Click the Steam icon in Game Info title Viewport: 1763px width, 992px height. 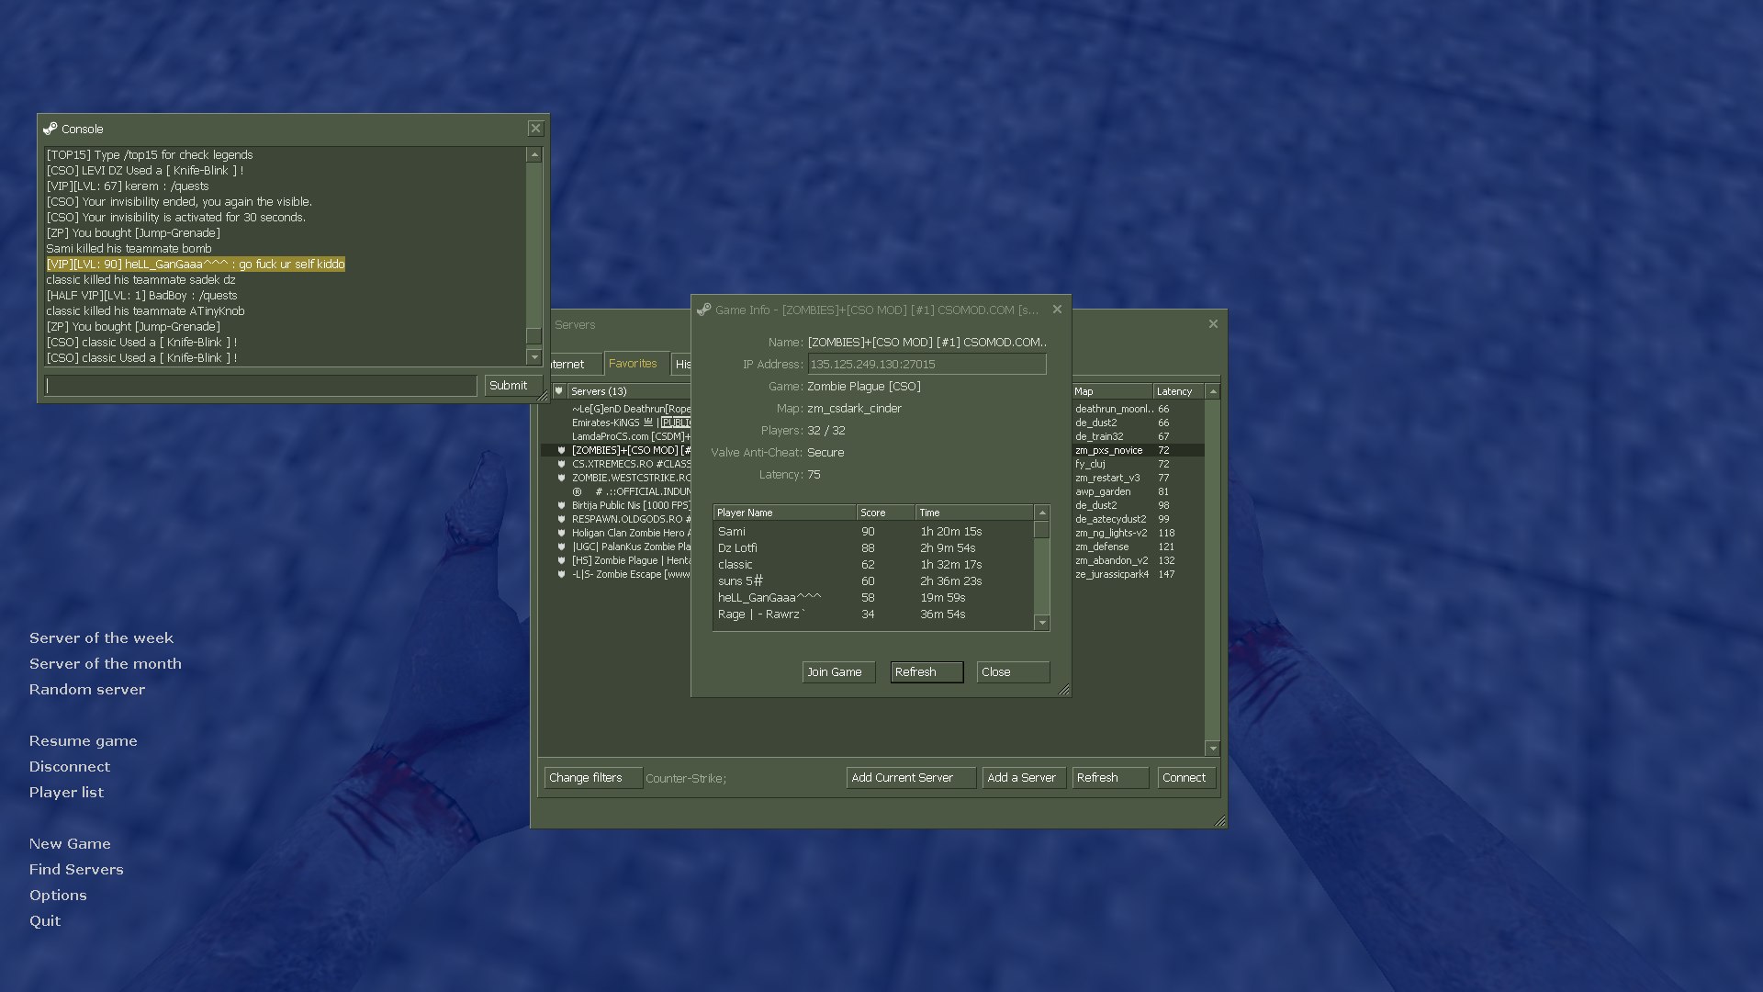coord(704,310)
